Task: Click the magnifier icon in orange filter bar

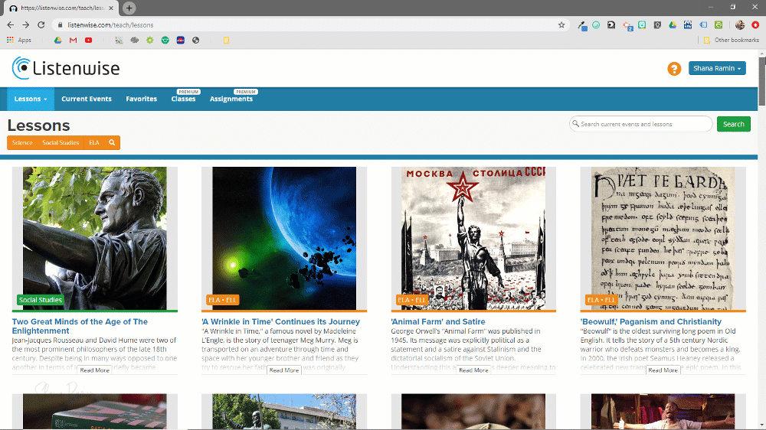Action: pyautogui.click(x=112, y=142)
